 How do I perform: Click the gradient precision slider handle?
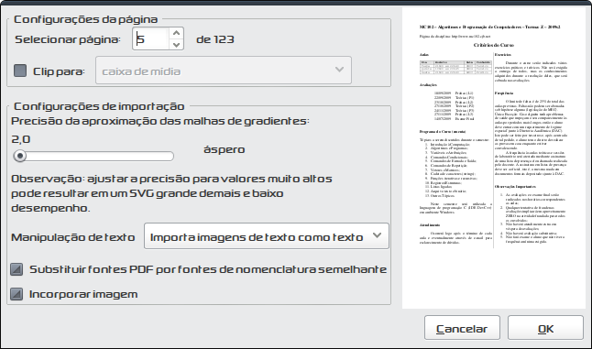(20, 156)
